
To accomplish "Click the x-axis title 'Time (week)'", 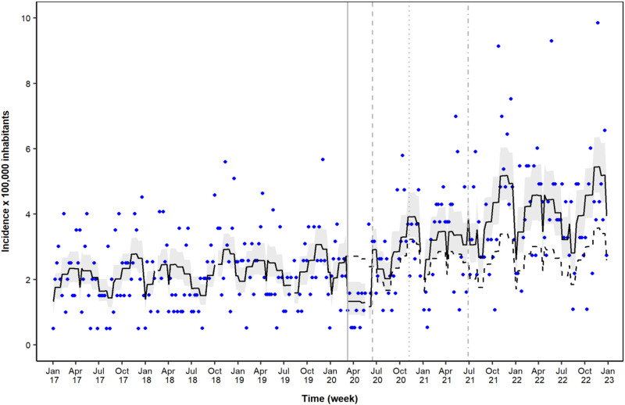I will [x=330, y=398].
